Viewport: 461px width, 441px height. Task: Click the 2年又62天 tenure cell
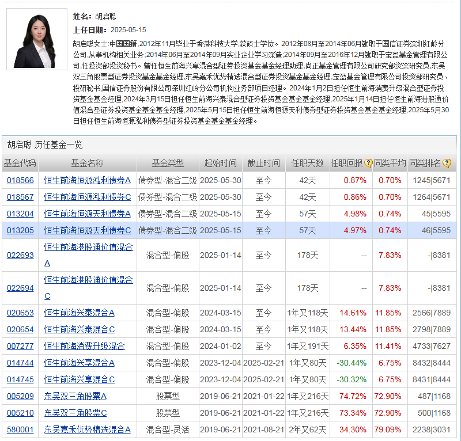click(x=308, y=430)
